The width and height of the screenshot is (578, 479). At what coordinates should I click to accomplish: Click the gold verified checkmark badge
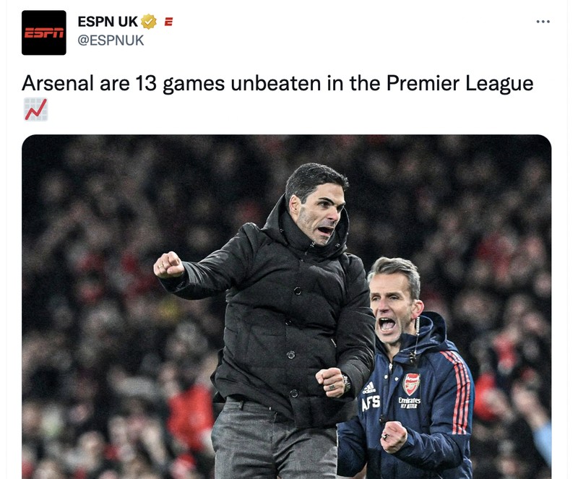[148, 21]
